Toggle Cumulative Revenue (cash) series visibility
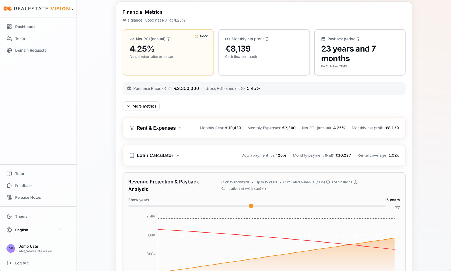451x271 pixels. [304, 182]
